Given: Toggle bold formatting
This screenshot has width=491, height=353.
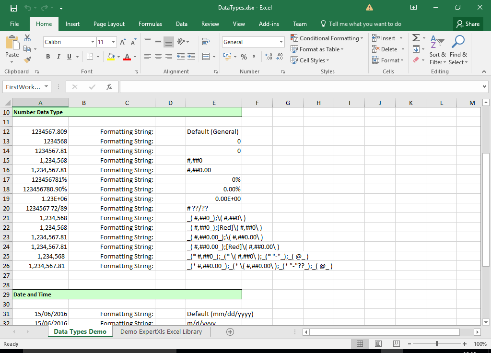Looking at the screenshot, I should click(x=47, y=56).
